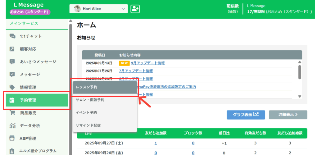Click the あいさつメッセージ smiley icon
The image size is (318, 155).
12,62
